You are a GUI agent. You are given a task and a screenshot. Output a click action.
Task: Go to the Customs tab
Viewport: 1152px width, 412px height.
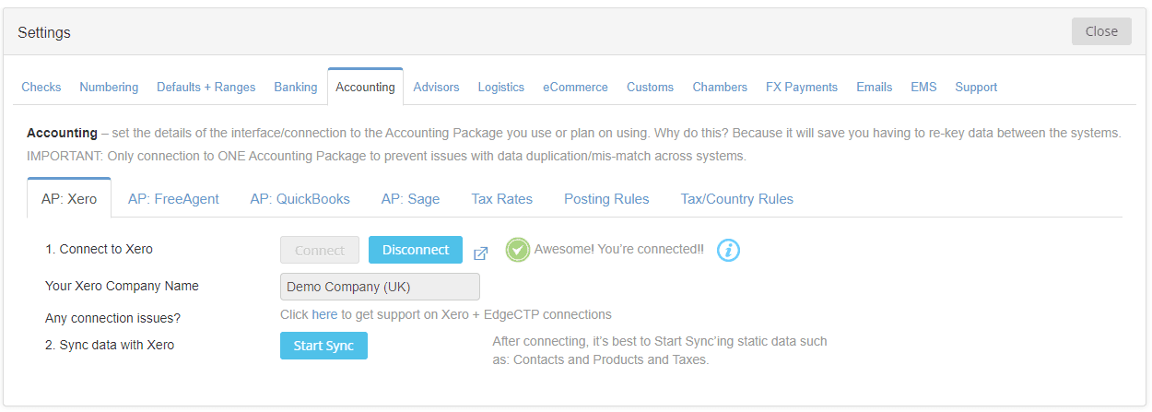(x=650, y=87)
